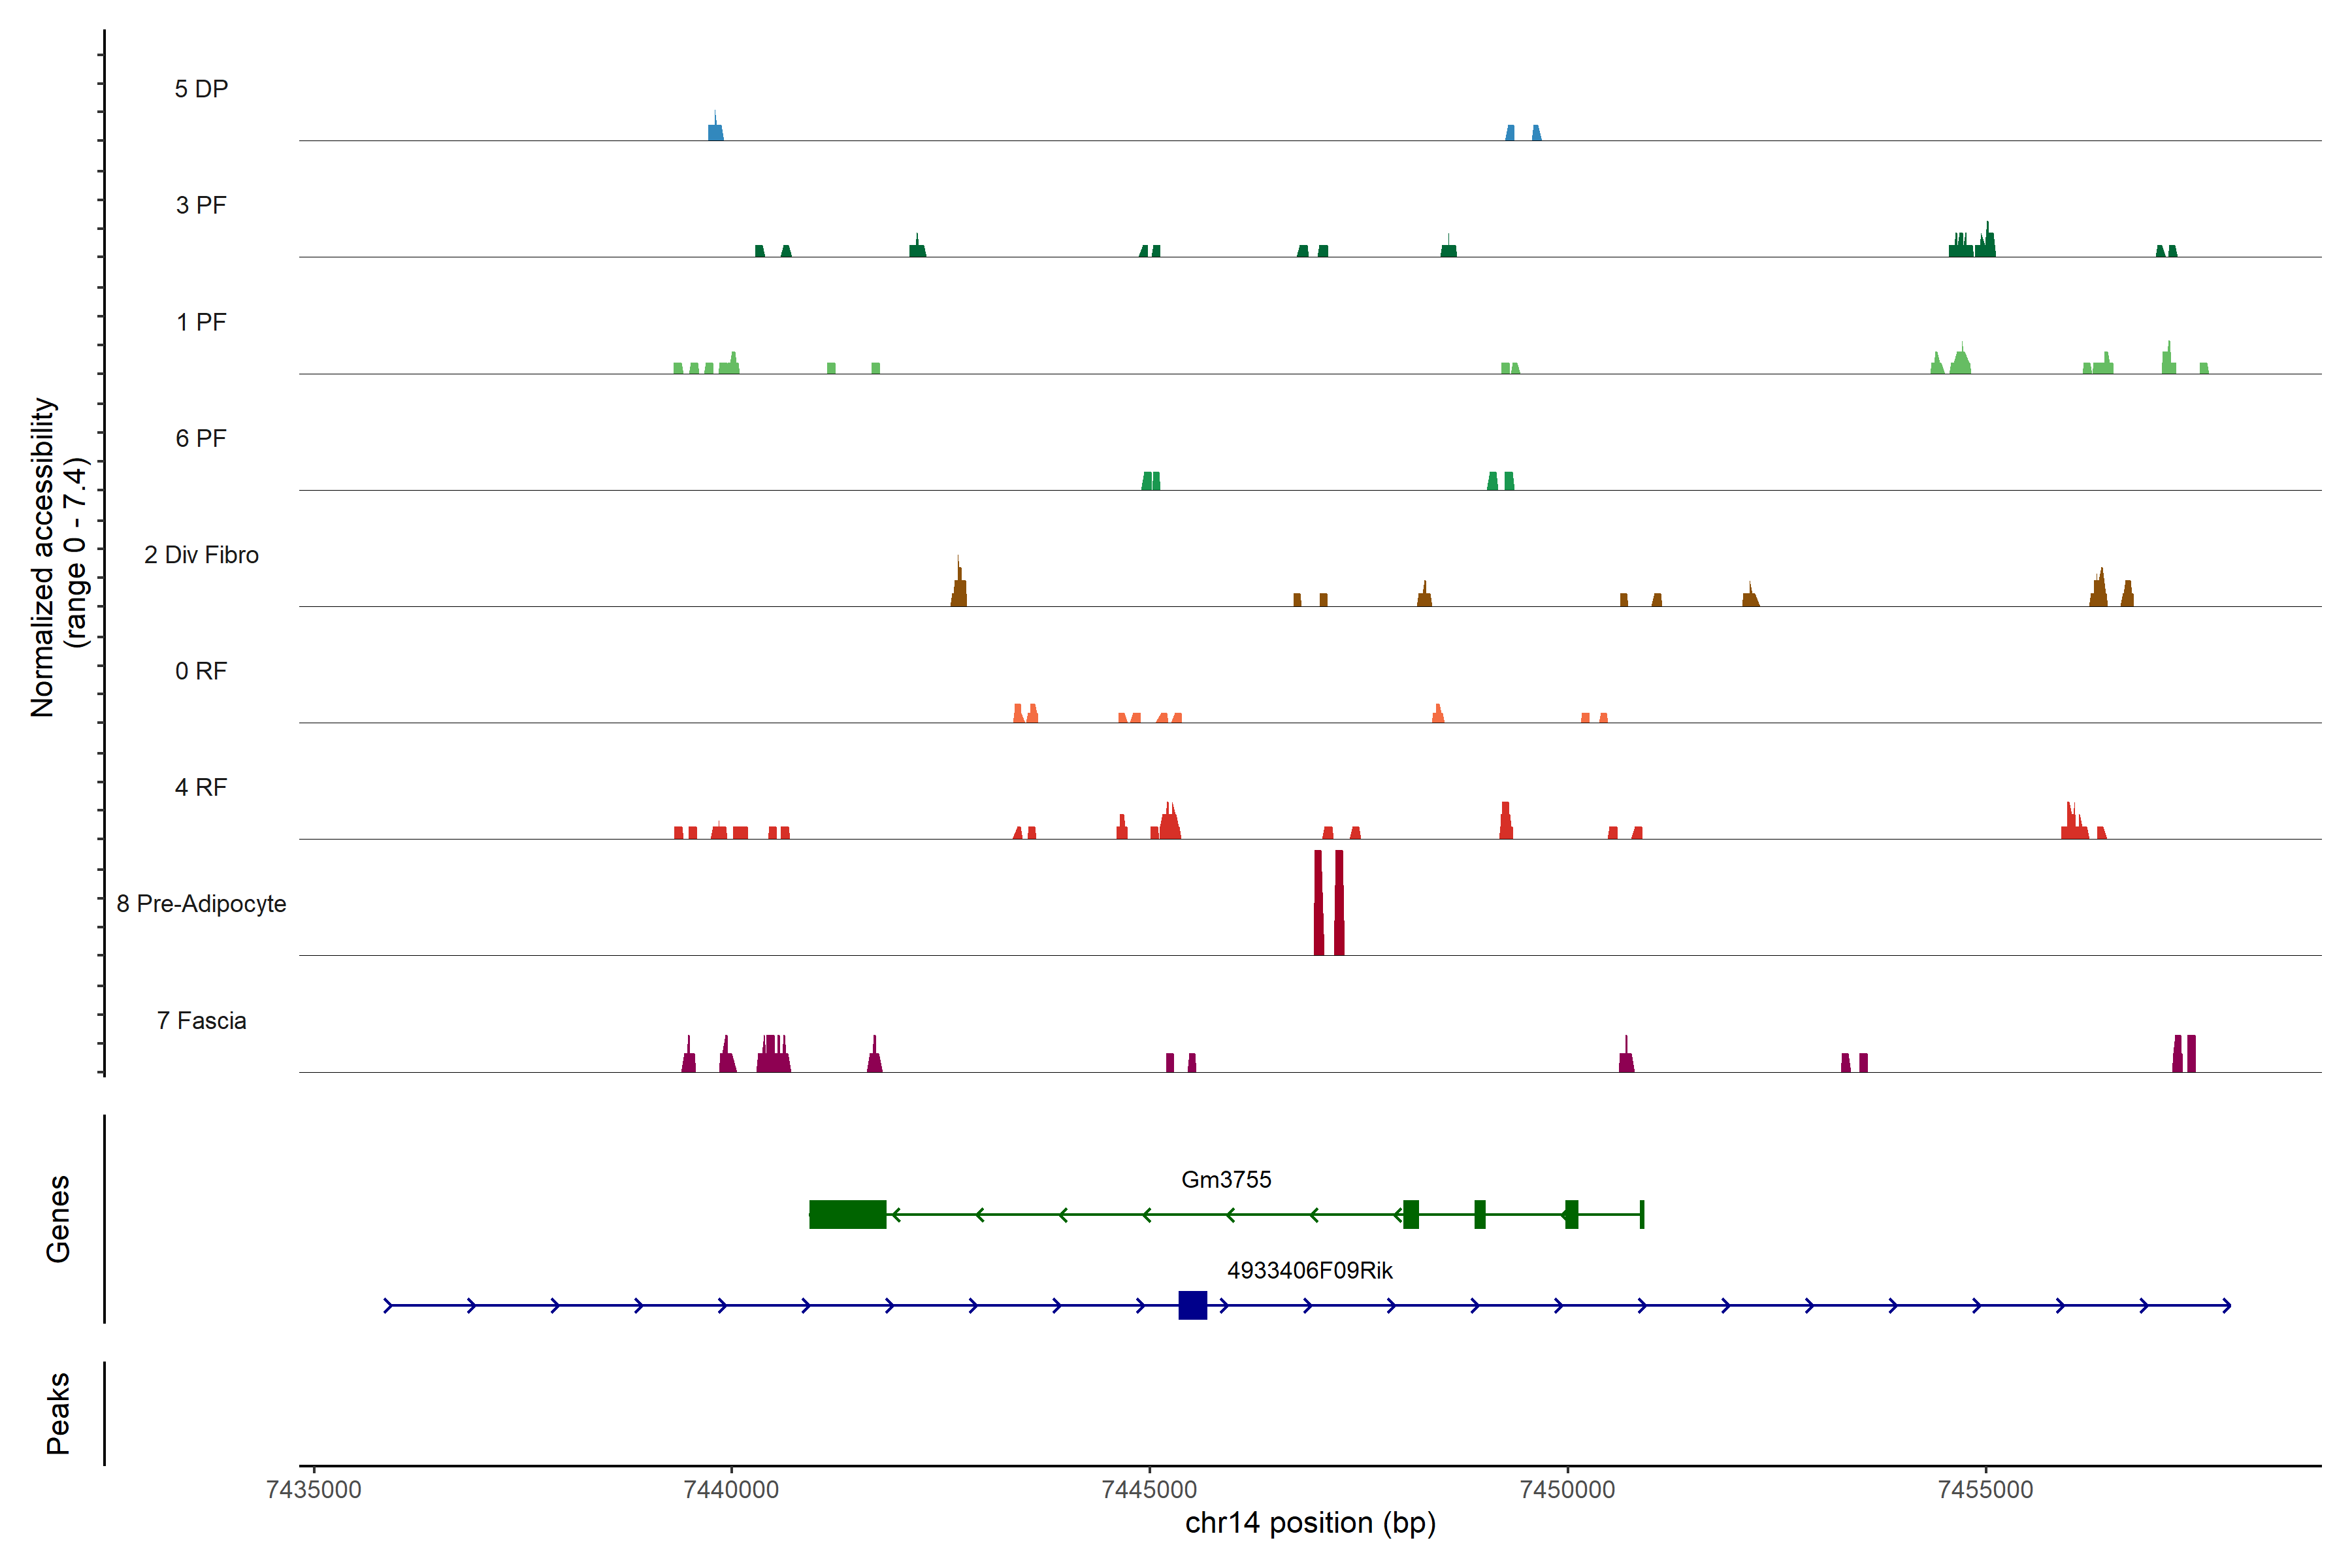This screenshot has width=2352, height=1568.
Task: Select the 8 Pre-Adipocyte track label
Action: click(201, 903)
